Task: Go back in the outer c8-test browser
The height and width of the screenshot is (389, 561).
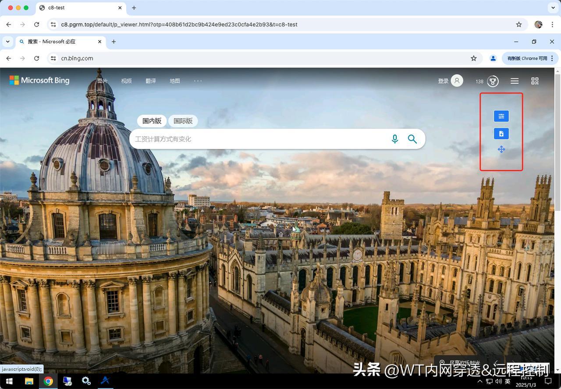Action: click(x=9, y=25)
